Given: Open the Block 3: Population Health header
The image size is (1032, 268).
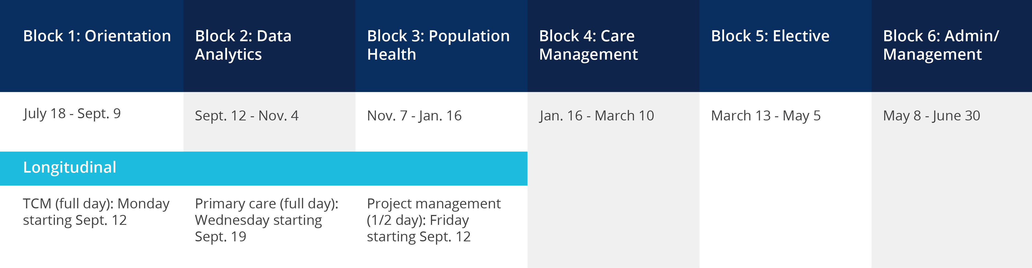Looking at the screenshot, I should click(438, 45).
